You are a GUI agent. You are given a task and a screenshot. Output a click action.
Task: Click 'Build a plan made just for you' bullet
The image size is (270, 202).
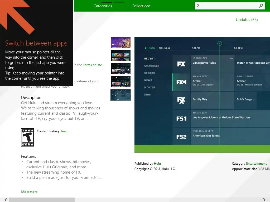coord(64,178)
